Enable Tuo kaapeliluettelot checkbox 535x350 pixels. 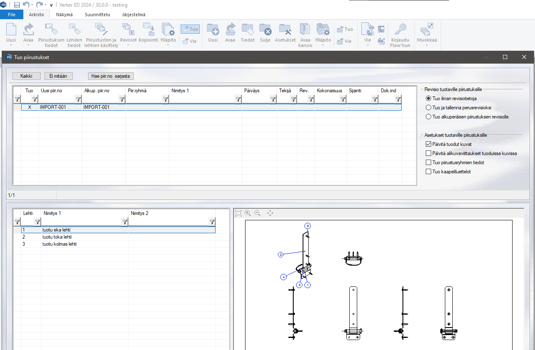click(429, 172)
